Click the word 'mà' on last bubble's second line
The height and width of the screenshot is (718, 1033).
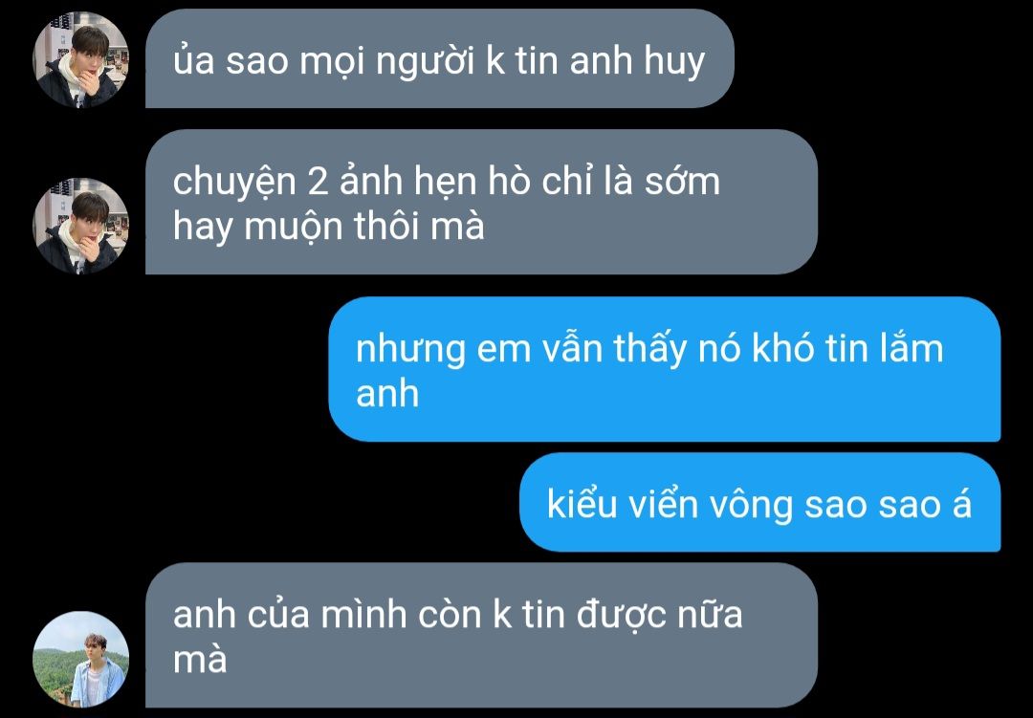point(200,660)
